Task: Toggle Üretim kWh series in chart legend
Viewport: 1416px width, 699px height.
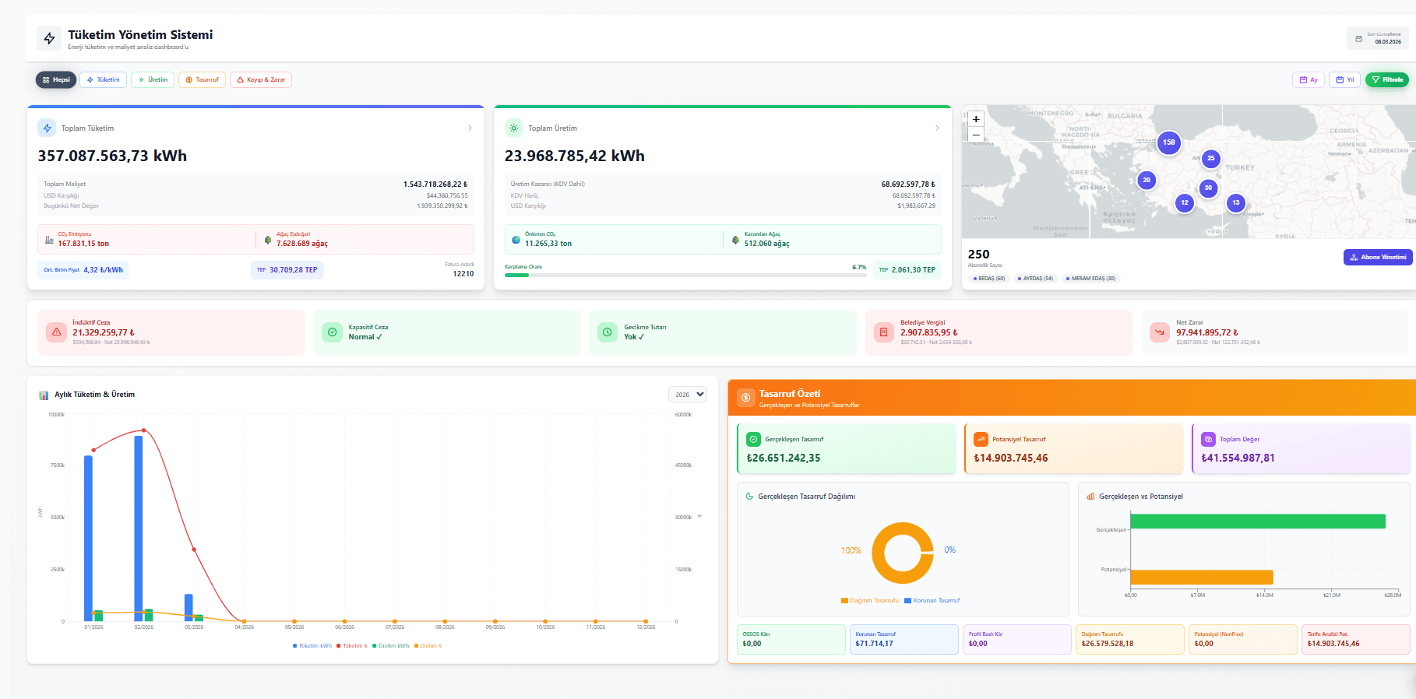Action: coord(391,646)
